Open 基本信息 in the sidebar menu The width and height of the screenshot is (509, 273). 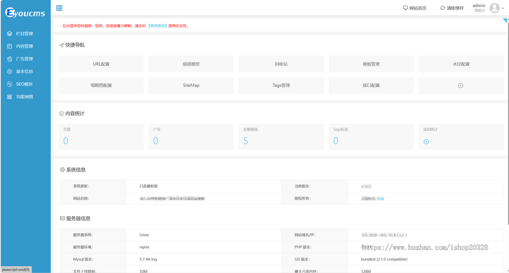[x=25, y=72]
